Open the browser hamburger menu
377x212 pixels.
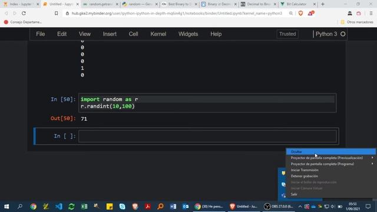coord(371,14)
